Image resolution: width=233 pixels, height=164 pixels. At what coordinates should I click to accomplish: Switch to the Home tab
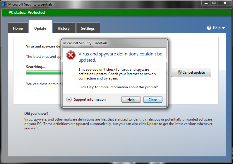pyautogui.click(x=18, y=28)
